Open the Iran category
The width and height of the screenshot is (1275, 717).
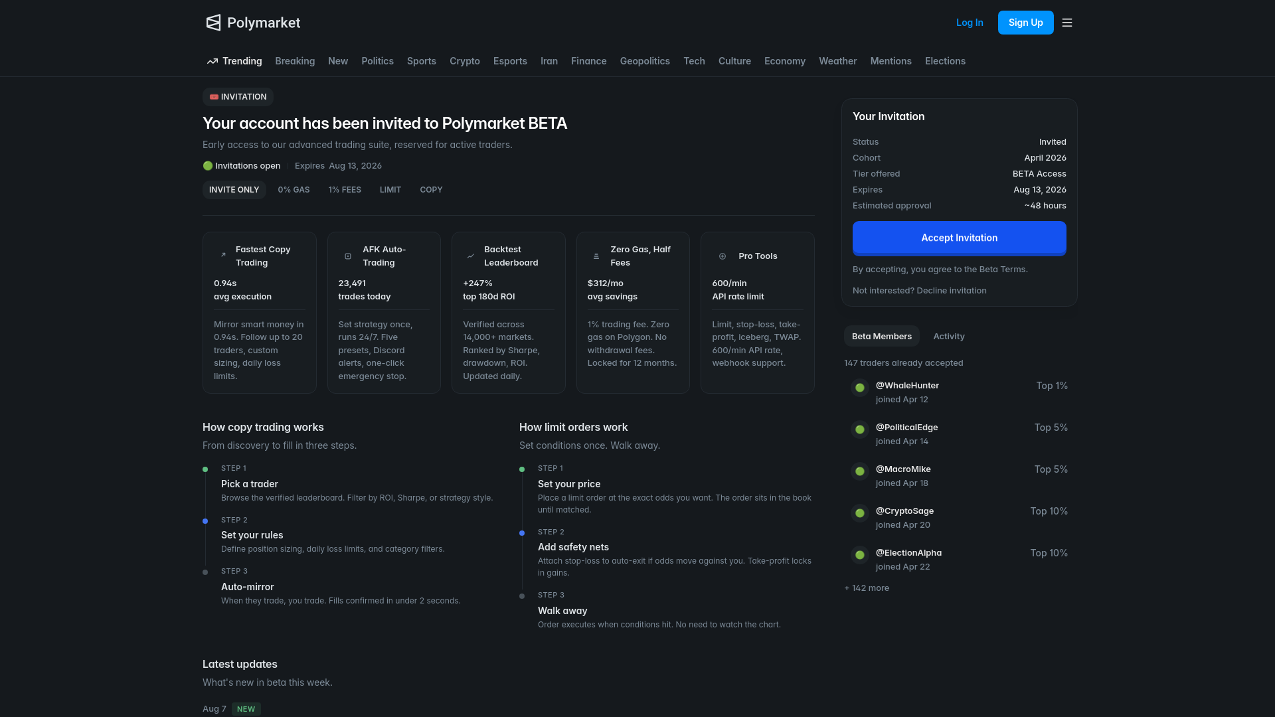click(549, 61)
